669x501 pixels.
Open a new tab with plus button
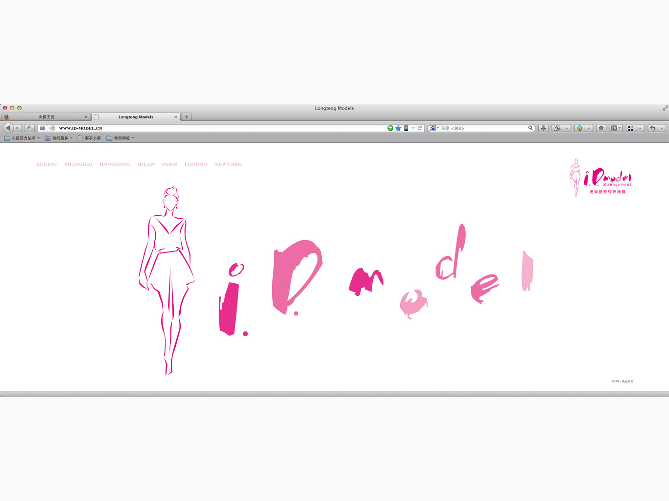pos(186,117)
